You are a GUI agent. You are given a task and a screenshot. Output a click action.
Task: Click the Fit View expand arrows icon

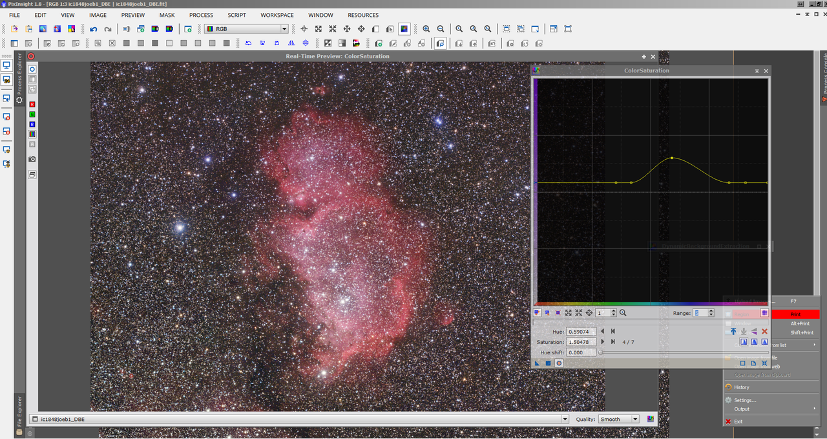click(x=319, y=29)
